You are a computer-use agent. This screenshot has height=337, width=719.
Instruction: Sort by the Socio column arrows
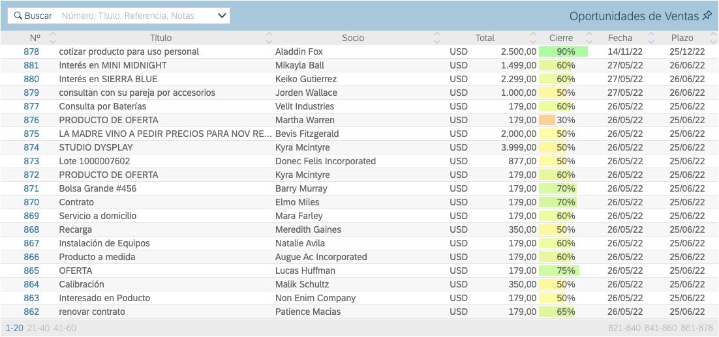click(x=437, y=38)
